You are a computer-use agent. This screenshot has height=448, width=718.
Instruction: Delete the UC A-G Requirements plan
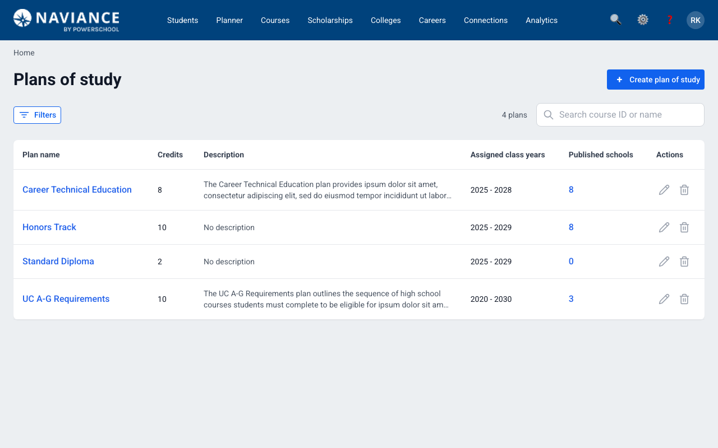[x=684, y=298]
